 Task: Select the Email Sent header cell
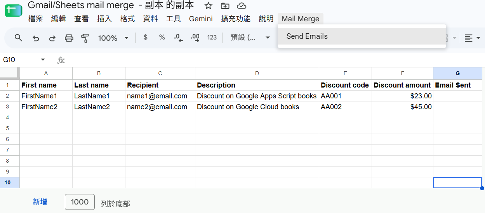[x=458, y=85]
